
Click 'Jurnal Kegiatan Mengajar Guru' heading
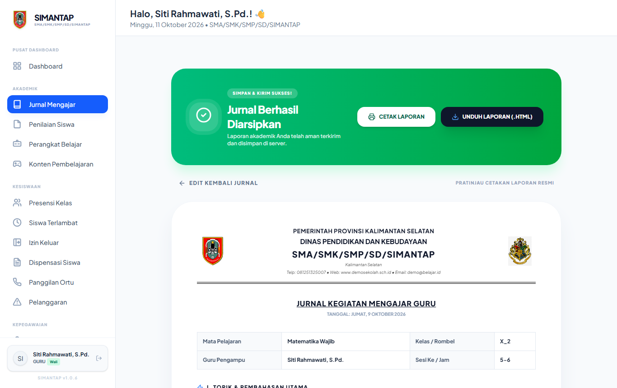coord(366,304)
